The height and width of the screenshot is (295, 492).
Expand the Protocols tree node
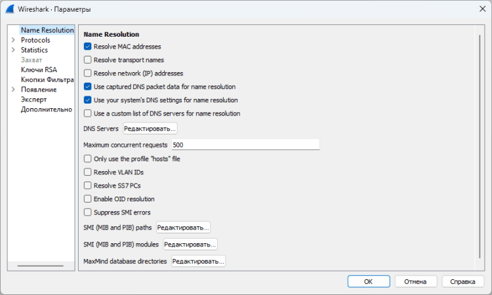click(x=13, y=40)
